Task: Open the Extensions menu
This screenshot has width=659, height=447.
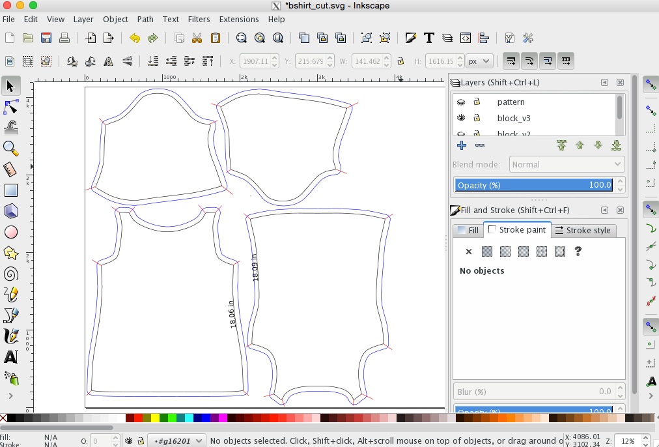Action: click(x=238, y=19)
